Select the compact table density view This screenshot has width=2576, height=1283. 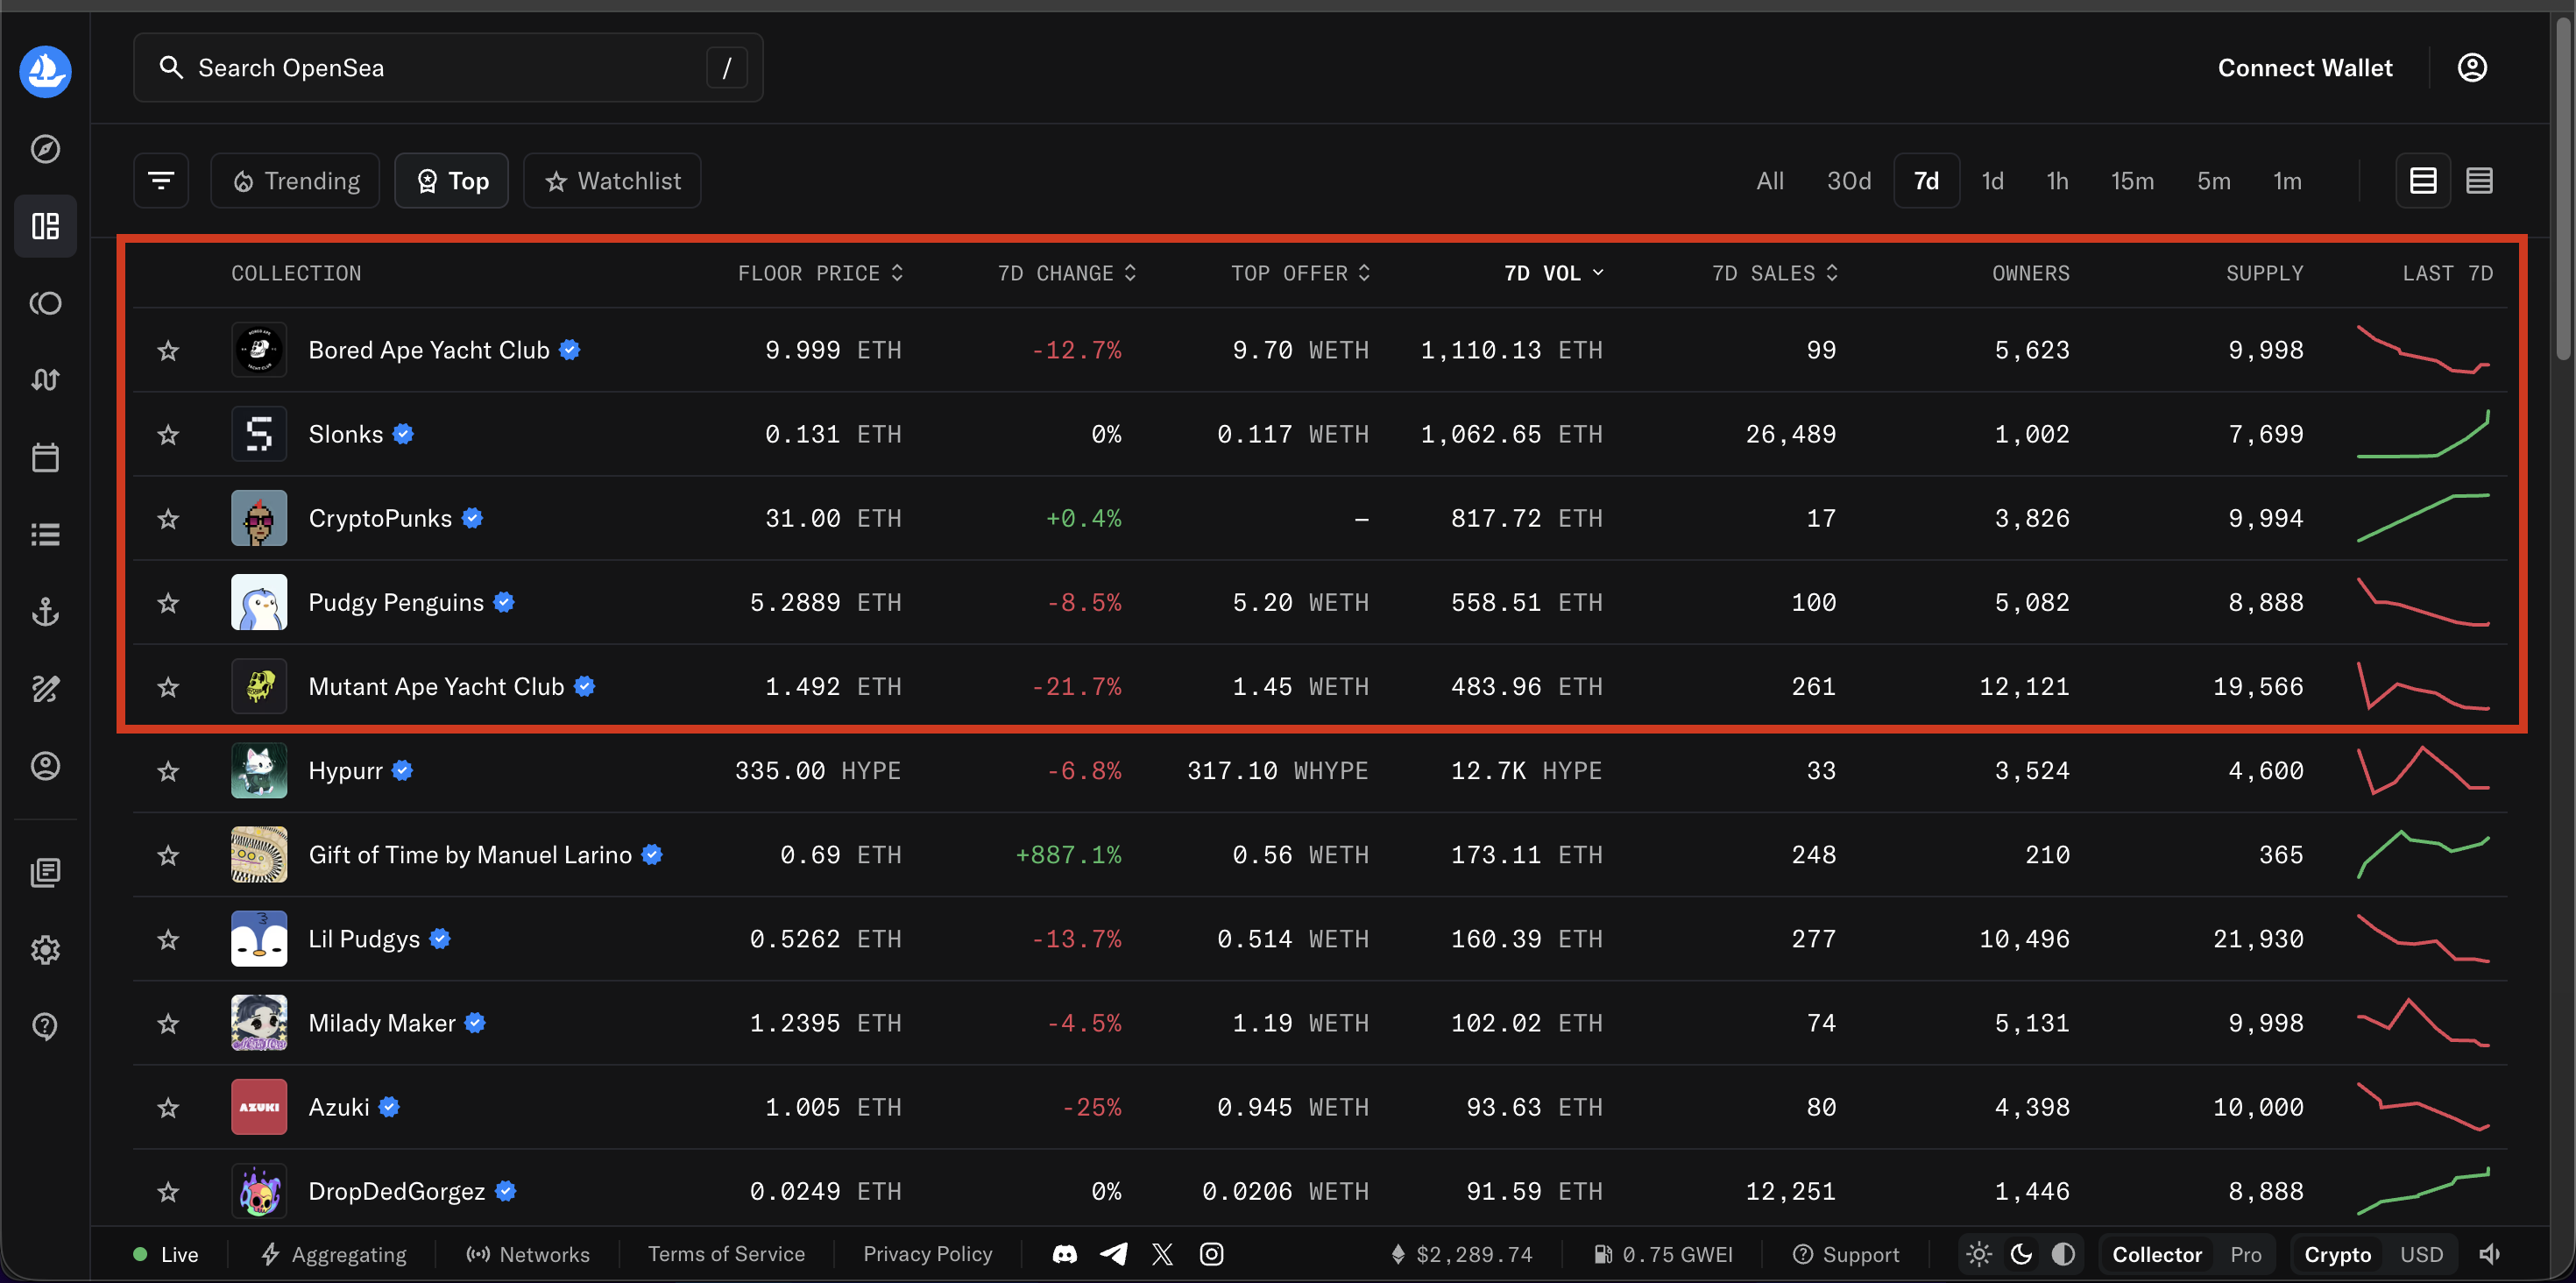[2479, 181]
